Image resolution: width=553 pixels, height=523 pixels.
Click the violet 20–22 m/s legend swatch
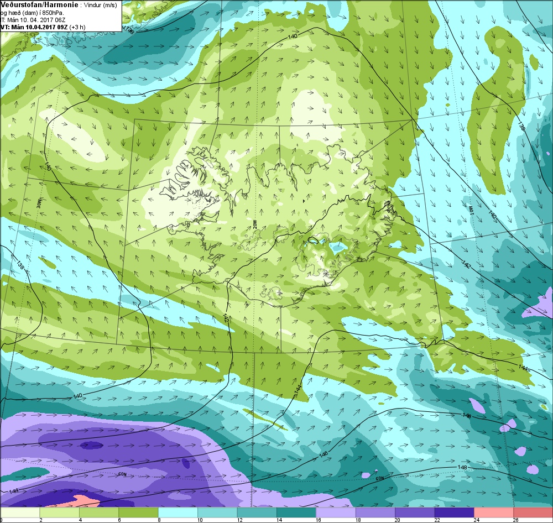click(x=415, y=512)
